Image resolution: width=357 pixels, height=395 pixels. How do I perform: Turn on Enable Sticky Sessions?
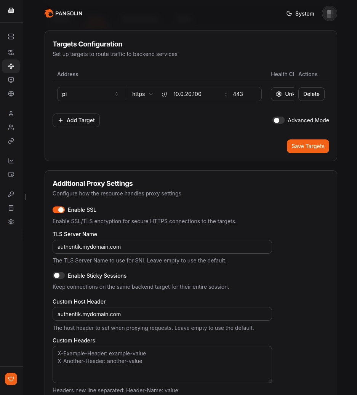click(59, 275)
